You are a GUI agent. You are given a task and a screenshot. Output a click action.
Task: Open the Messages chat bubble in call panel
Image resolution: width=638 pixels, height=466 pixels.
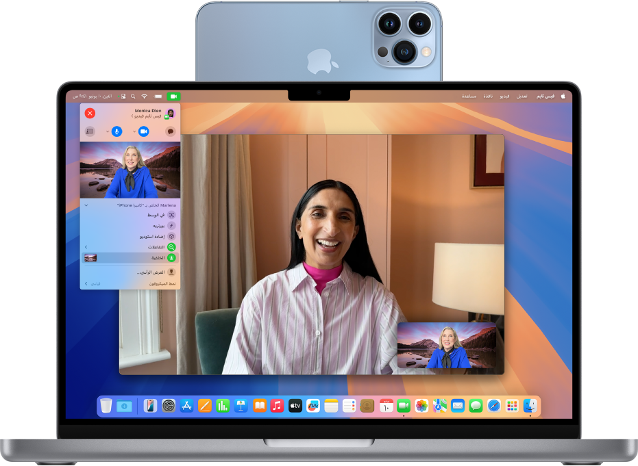tap(170, 131)
